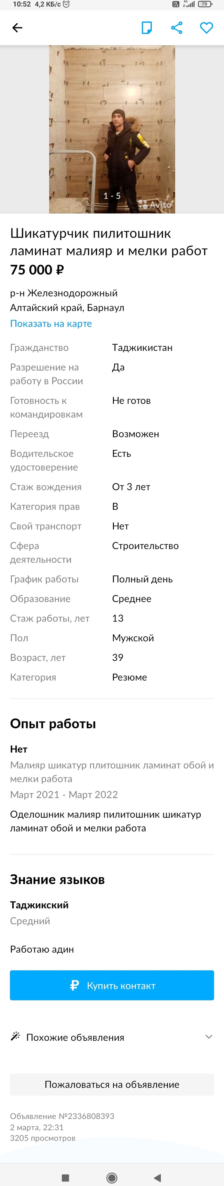Screen dimensions: 224x1186
Task: Tap the alarm icon in status bar
Action: pos(67,4)
